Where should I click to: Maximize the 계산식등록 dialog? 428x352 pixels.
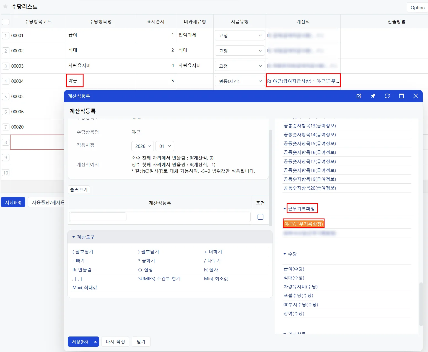click(401, 96)
